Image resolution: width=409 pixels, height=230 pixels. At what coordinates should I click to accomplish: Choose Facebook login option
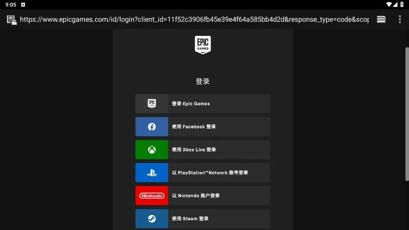pos(202,127)
